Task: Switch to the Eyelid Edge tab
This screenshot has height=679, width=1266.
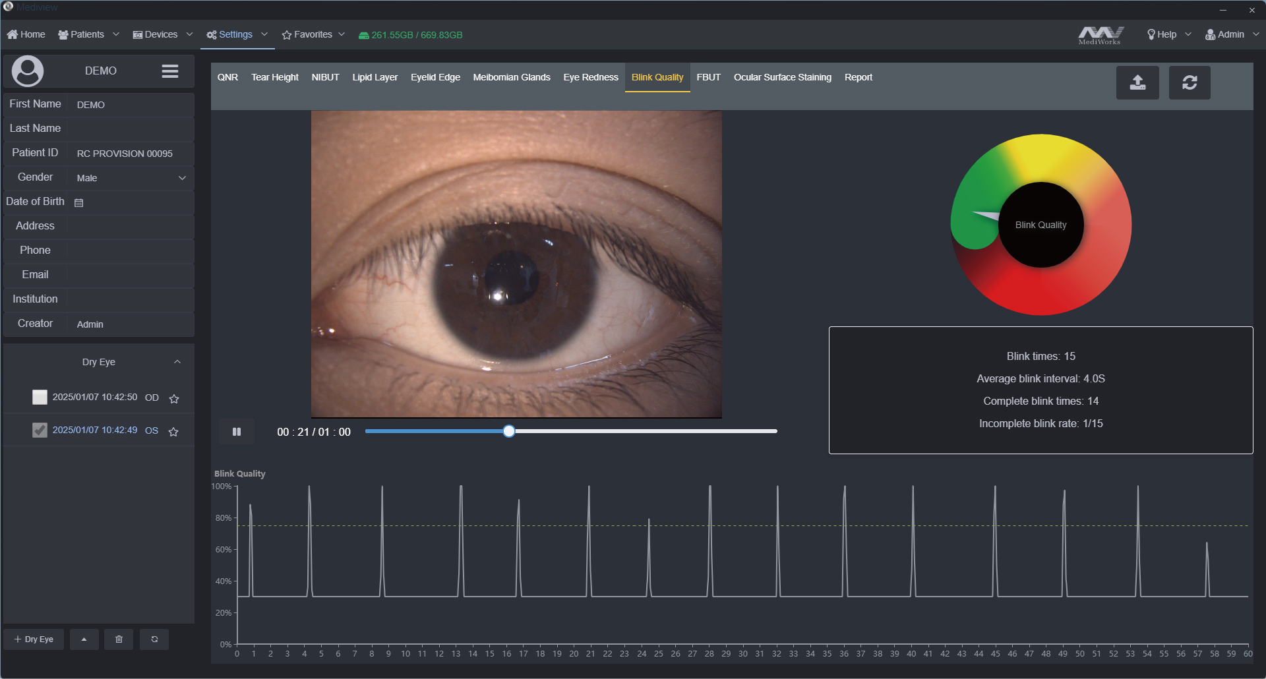Action: tap(435, 77)
